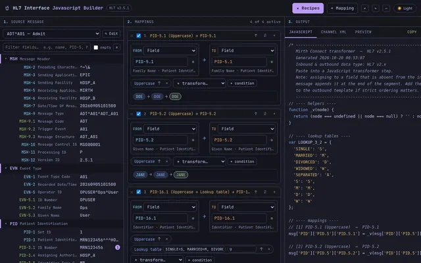Switch to the JAVASCRIPT output tab
The image size is (421, 263).
tap(301, 32)
